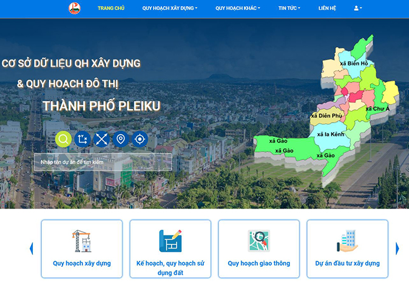
Task: Open Kế hoạch, quy hoạch sử dụng đất card
Action: 171,249
